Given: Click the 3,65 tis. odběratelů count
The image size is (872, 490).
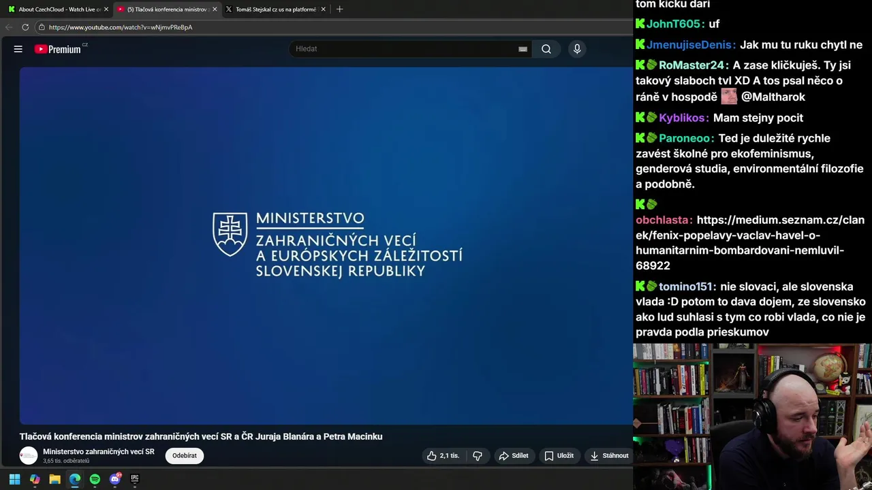Looking at the screenshot, I should [66, 461].
